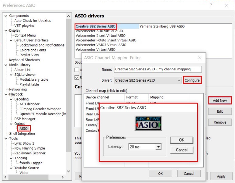
Task: Select Voicemeeter AUX Virtual ASIO driver
Action: [x=99, y=31]
